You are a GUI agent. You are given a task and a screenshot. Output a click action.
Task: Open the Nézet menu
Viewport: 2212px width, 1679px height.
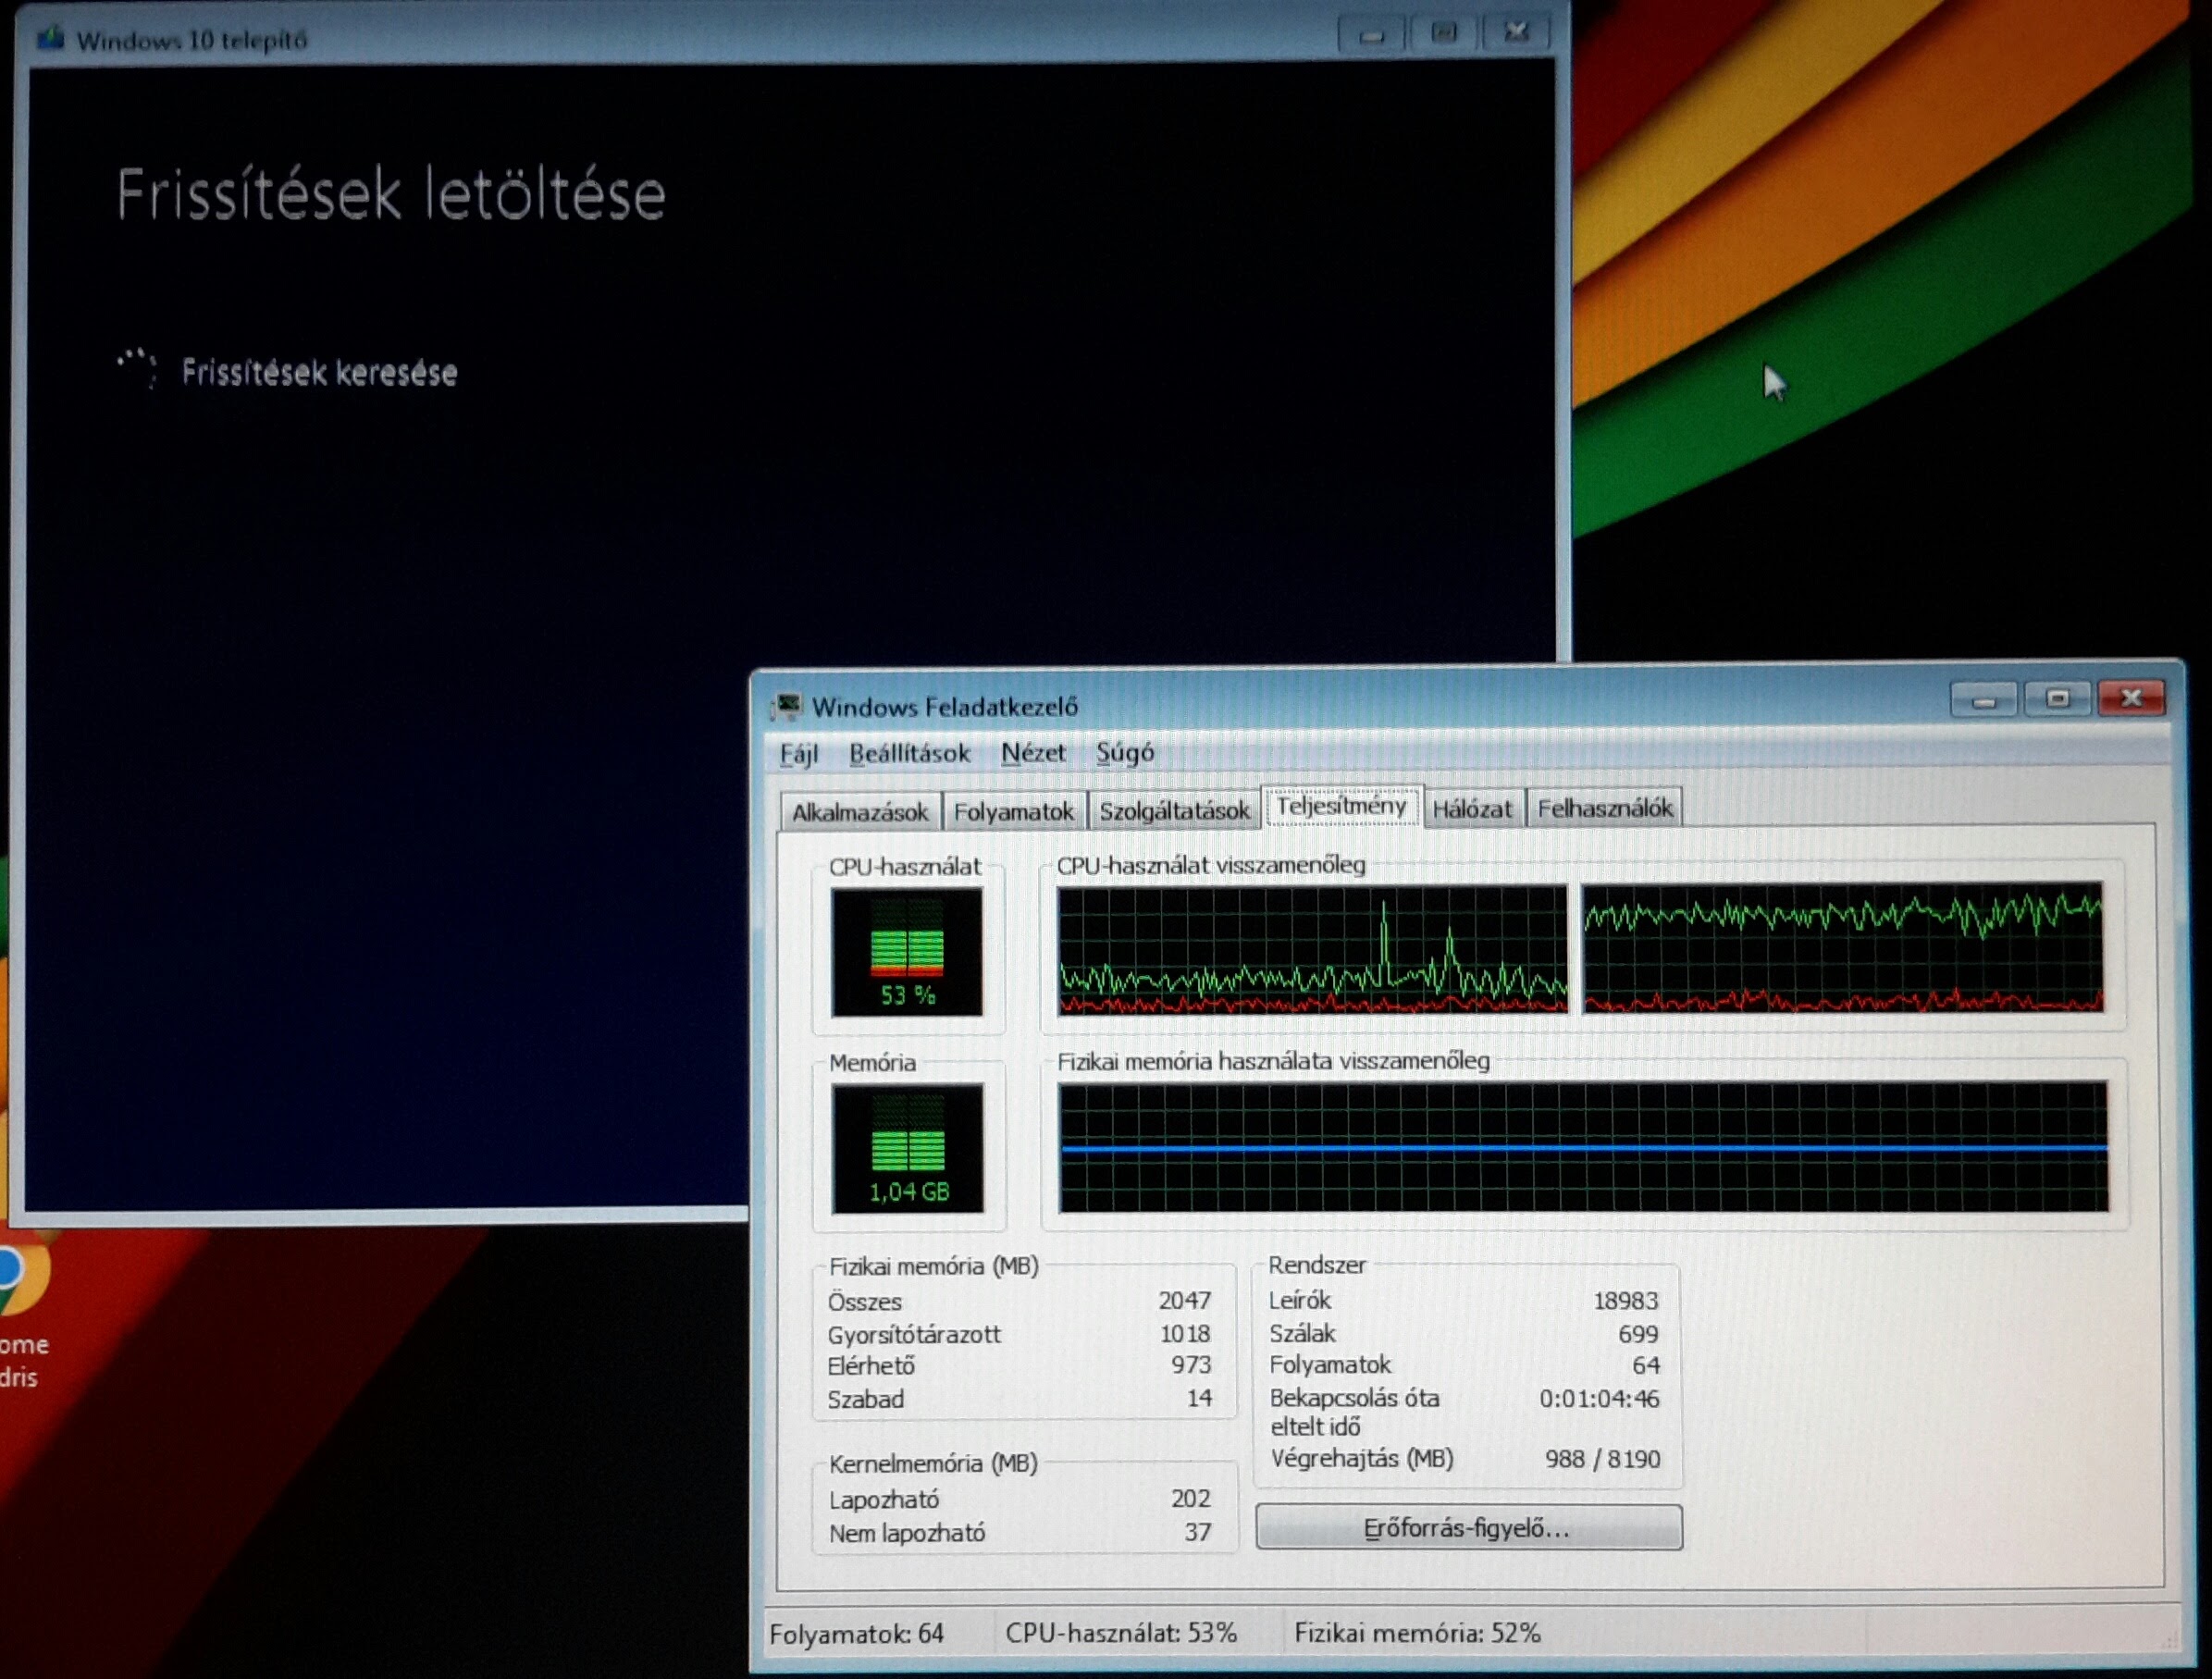pos(1033,752)
